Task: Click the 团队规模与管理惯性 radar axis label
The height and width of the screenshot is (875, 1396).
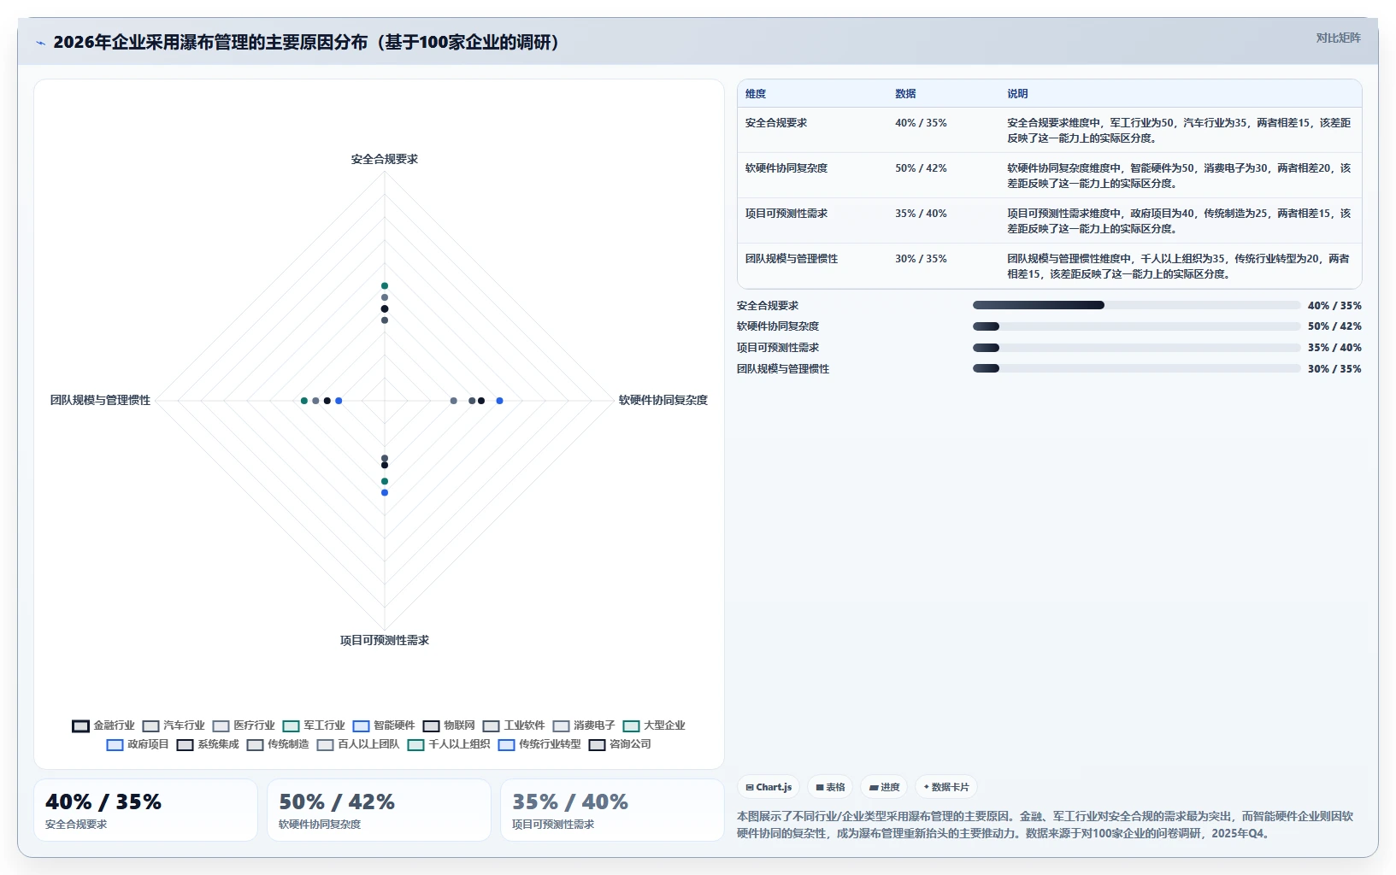Action: (100, 400)
